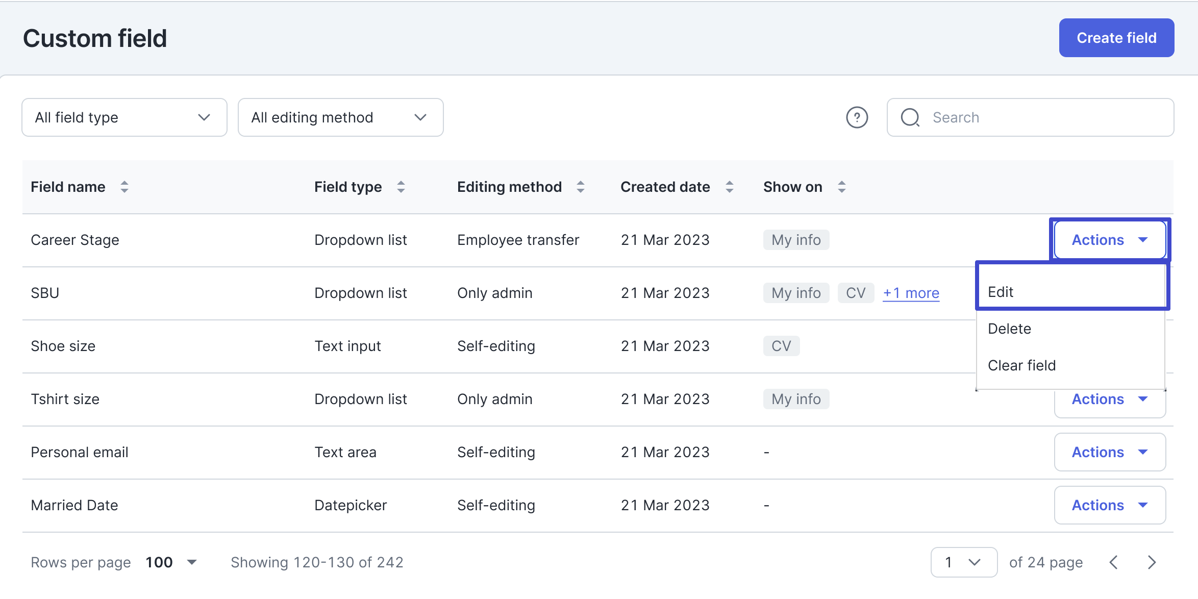This screenshot has height=599, width=1198.
Task: Sort by Show on column arrows
Action: pos(842,187)
